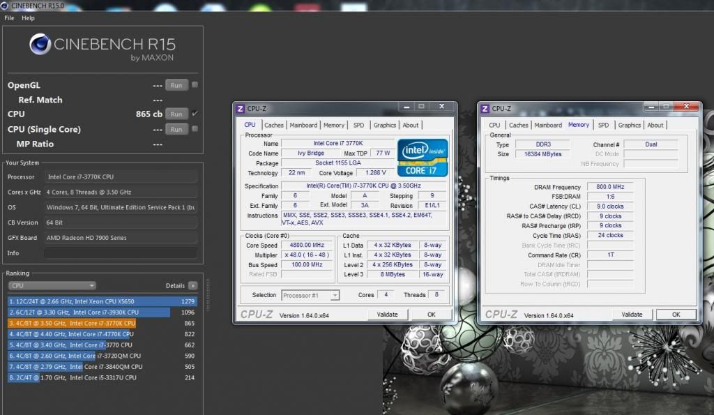This screenshot has width=714, height=415.
Task: Click the Cinebench R15 logo sphere icon
Action: click(40, 45)
